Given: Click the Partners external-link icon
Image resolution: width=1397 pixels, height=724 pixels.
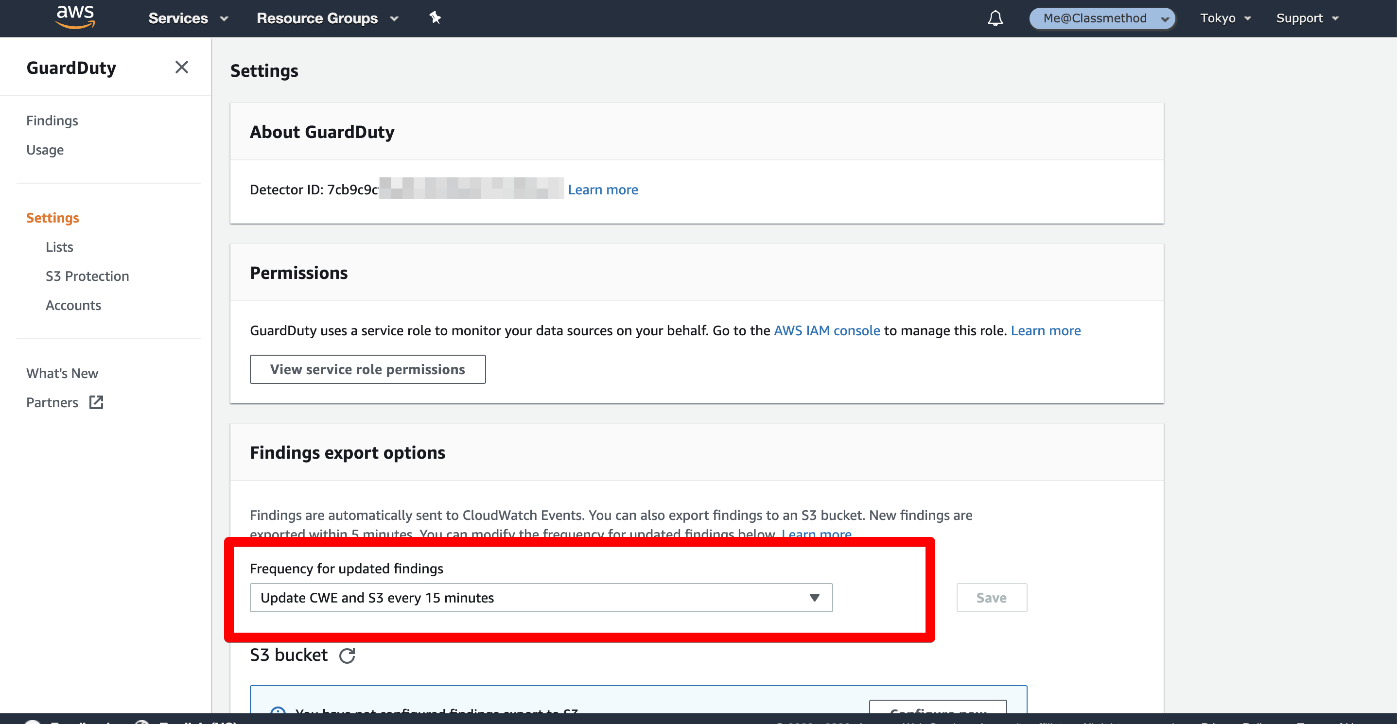Looking at the screenshot, I should (96, 402).
